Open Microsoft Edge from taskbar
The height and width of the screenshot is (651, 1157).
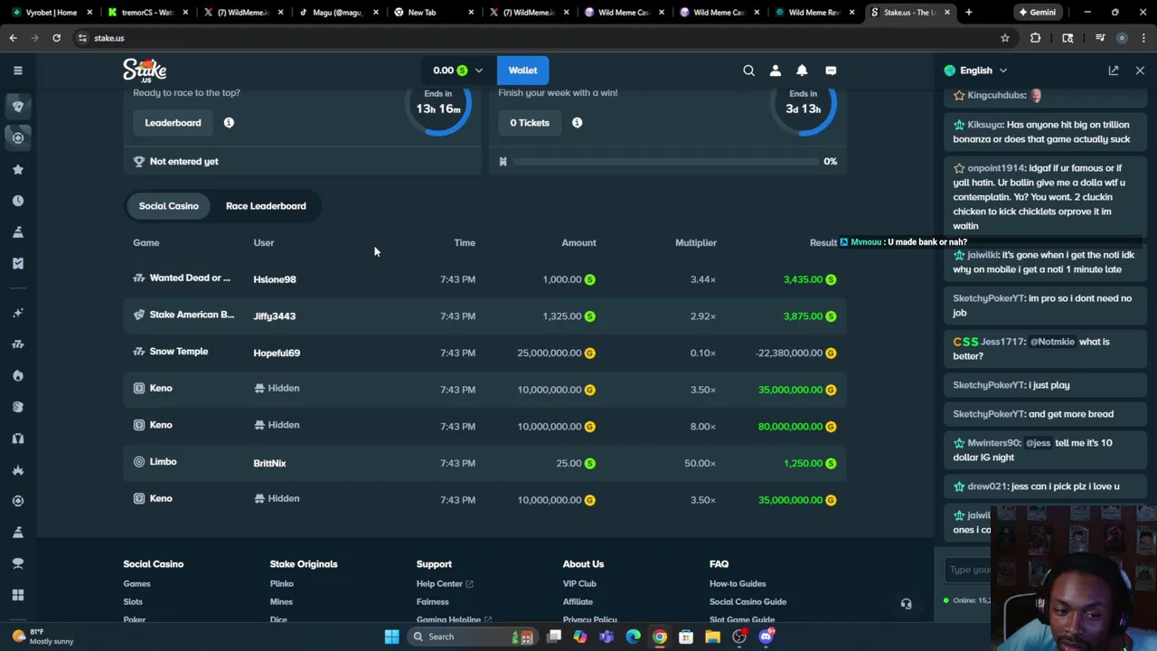pyautogui.click(x=633, y=637)
